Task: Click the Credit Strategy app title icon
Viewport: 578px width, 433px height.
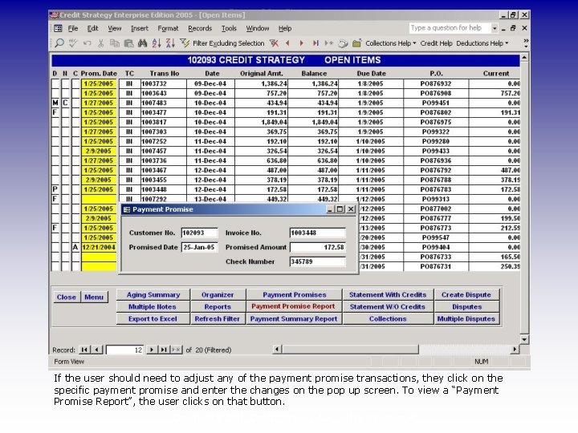Action: [54, 14]
